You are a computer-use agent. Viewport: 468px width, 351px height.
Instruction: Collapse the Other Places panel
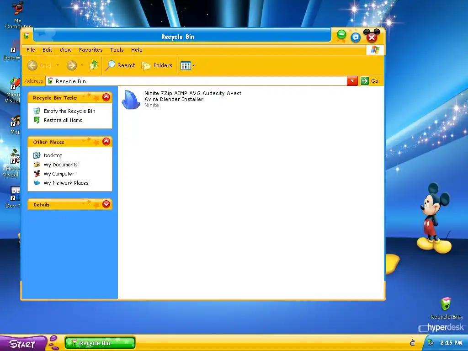click(x=106, y=142)
